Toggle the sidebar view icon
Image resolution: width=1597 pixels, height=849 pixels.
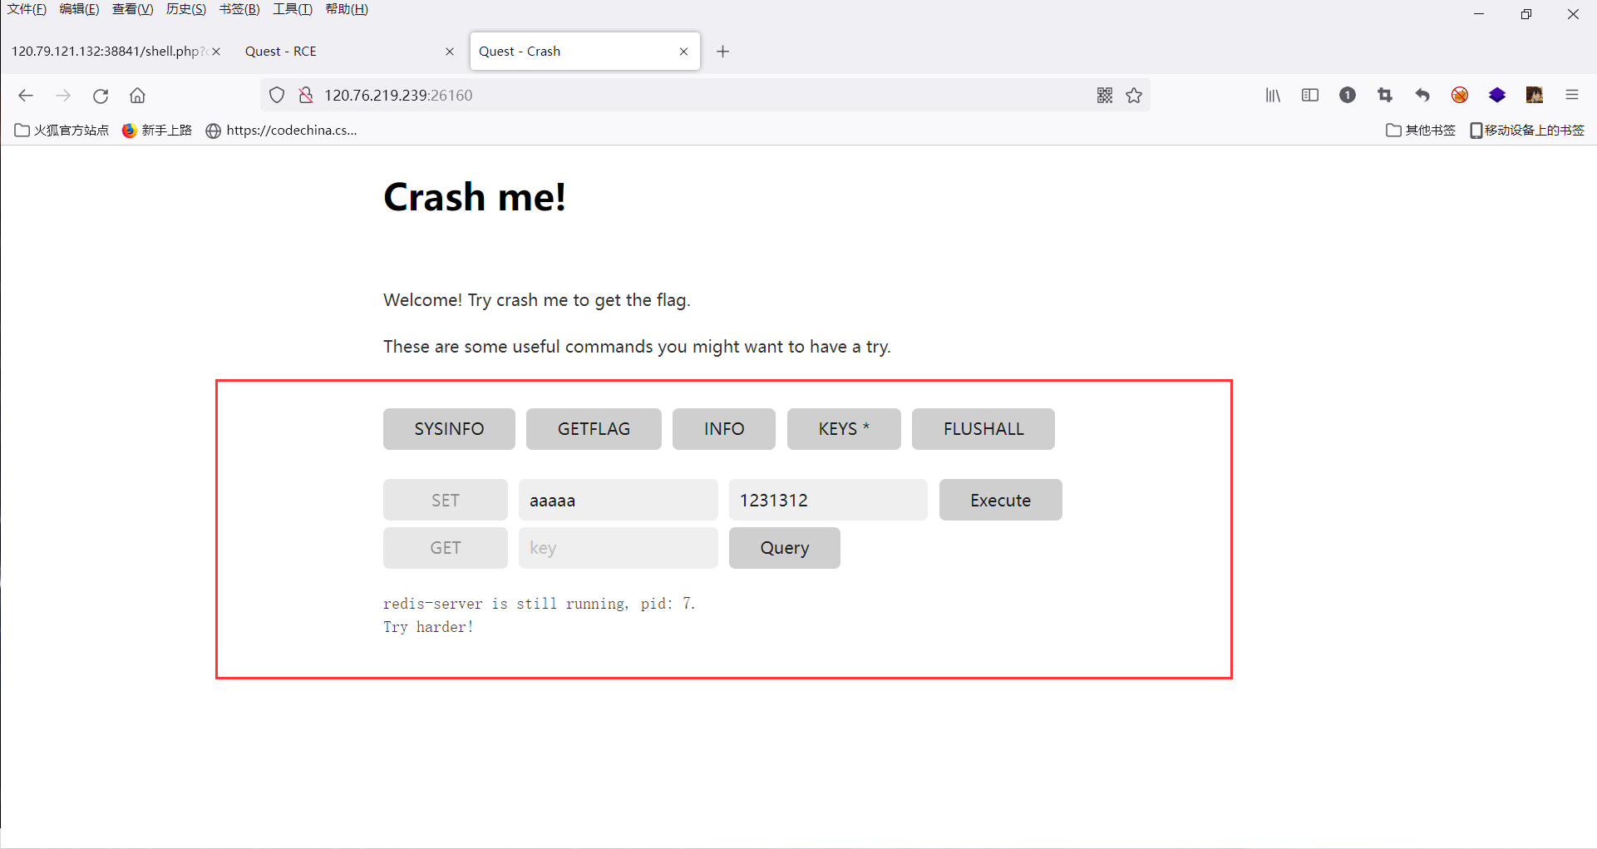(x=1310, y=96)
